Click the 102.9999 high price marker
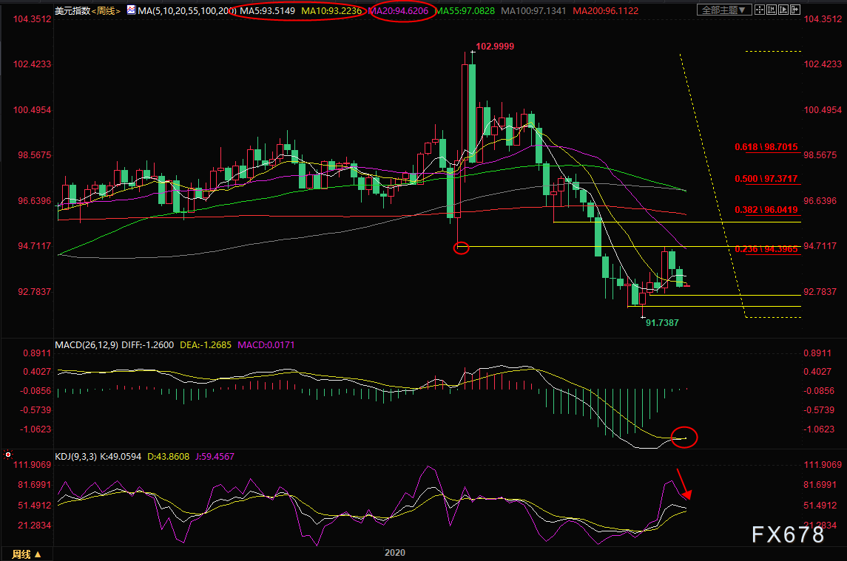This screenshot has height=561, width=847. point(495,46)
